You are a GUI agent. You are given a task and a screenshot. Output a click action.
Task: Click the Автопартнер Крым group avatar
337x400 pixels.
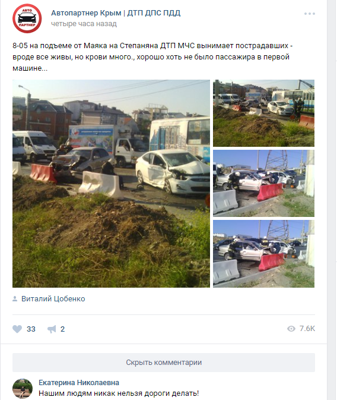click(x=27, y=18)
